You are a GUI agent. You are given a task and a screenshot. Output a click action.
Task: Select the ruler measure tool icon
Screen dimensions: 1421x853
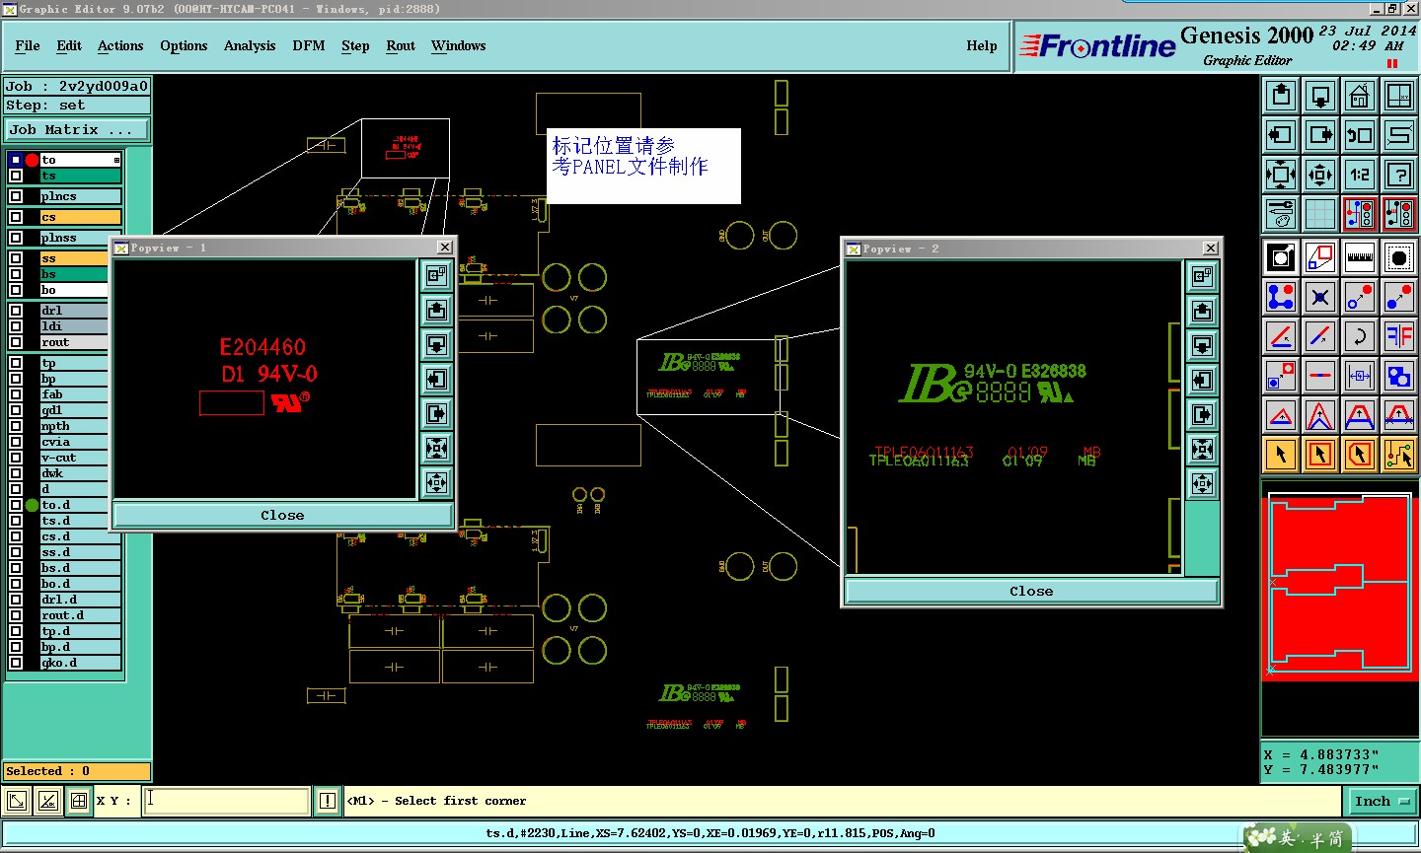1360,257
